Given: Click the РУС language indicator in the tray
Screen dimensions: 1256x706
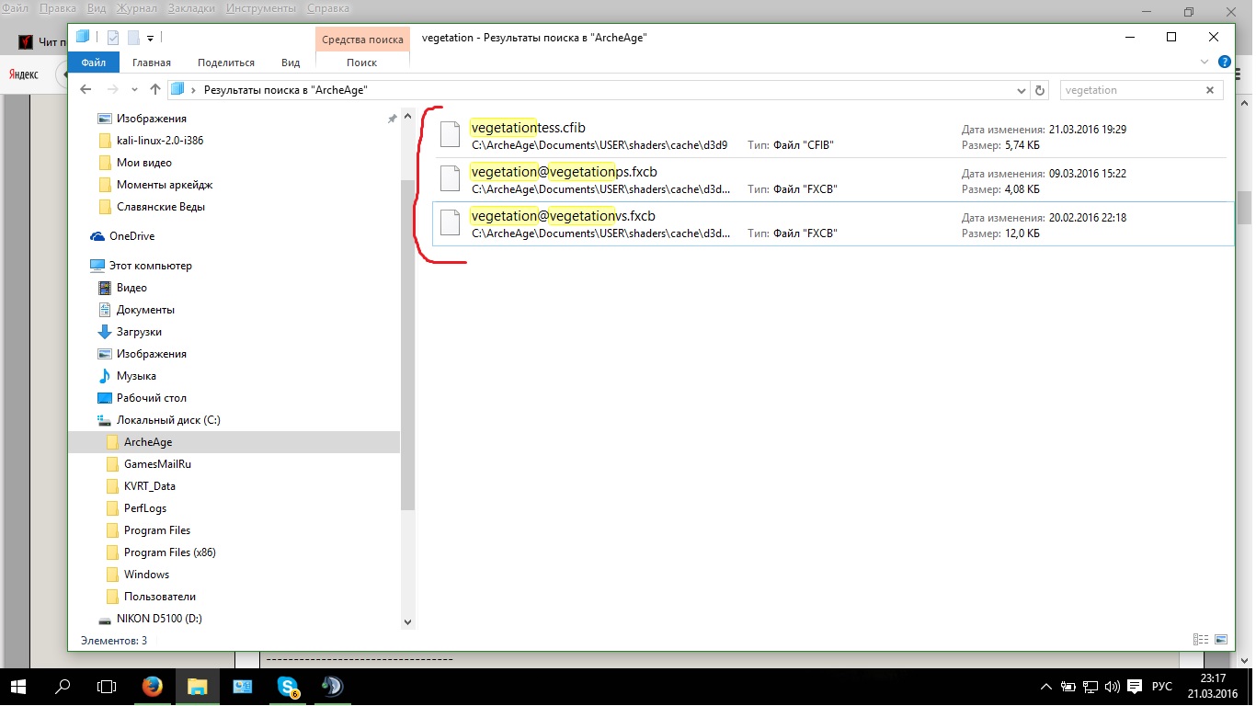Looking at the screenshot, I should [x=1163, y=687].
